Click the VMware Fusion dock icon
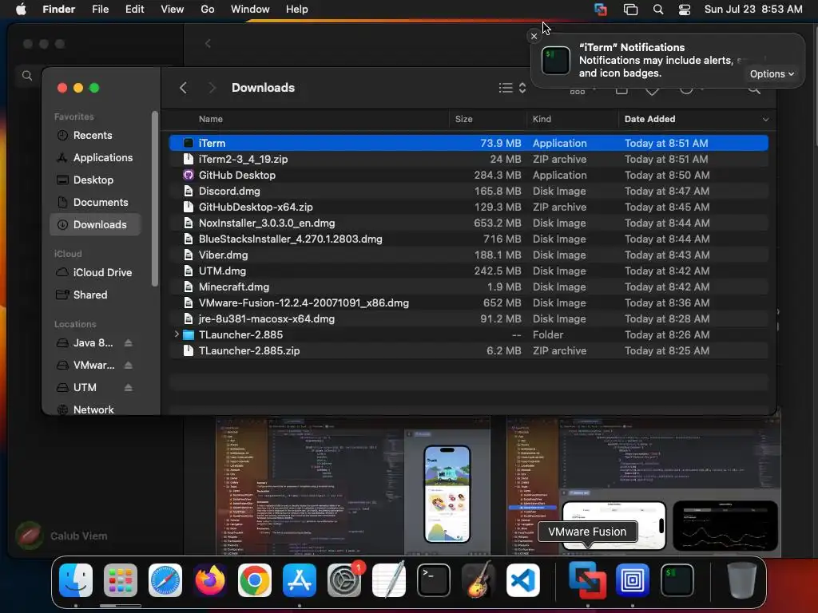 point(587,580)
